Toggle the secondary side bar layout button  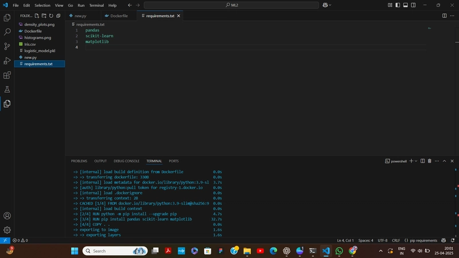(413, 5)
